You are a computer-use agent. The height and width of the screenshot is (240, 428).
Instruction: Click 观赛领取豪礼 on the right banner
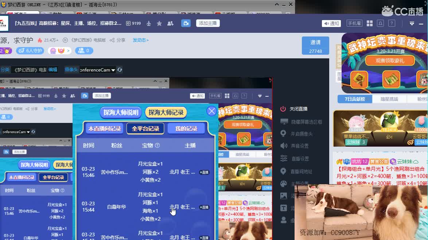[390, 61]
